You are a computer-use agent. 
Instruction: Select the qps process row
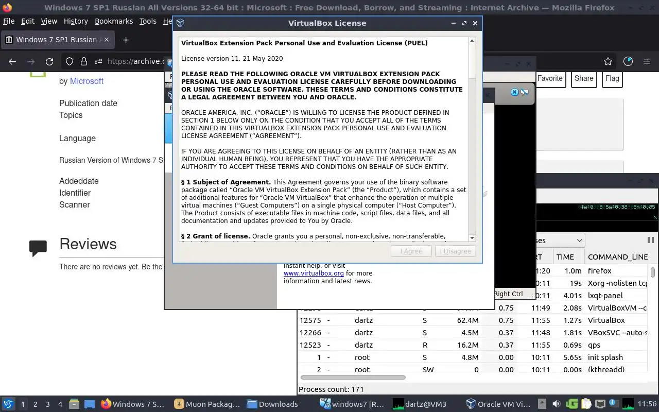(472, 345)
